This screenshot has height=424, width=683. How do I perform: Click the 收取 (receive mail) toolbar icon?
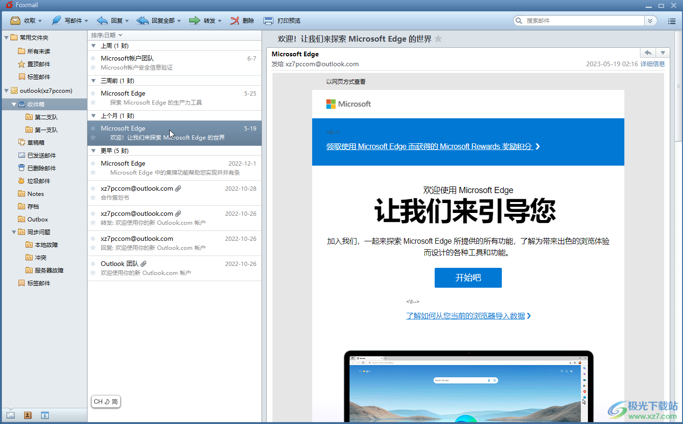coord(15,20)
